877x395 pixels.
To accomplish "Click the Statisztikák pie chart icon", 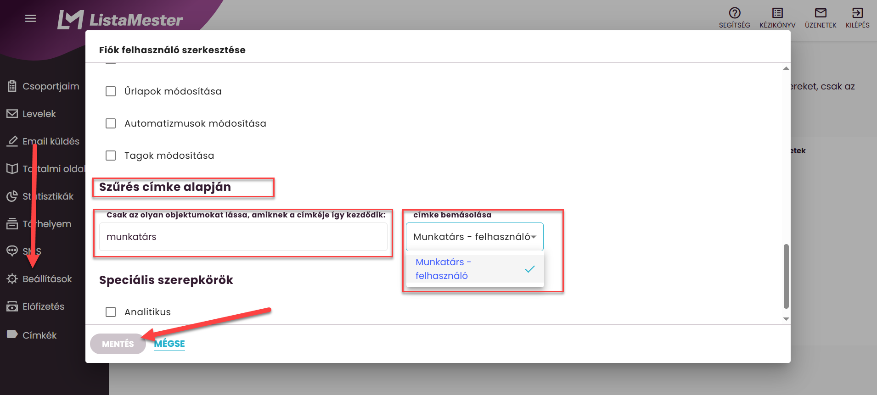I will pos(12,196).
